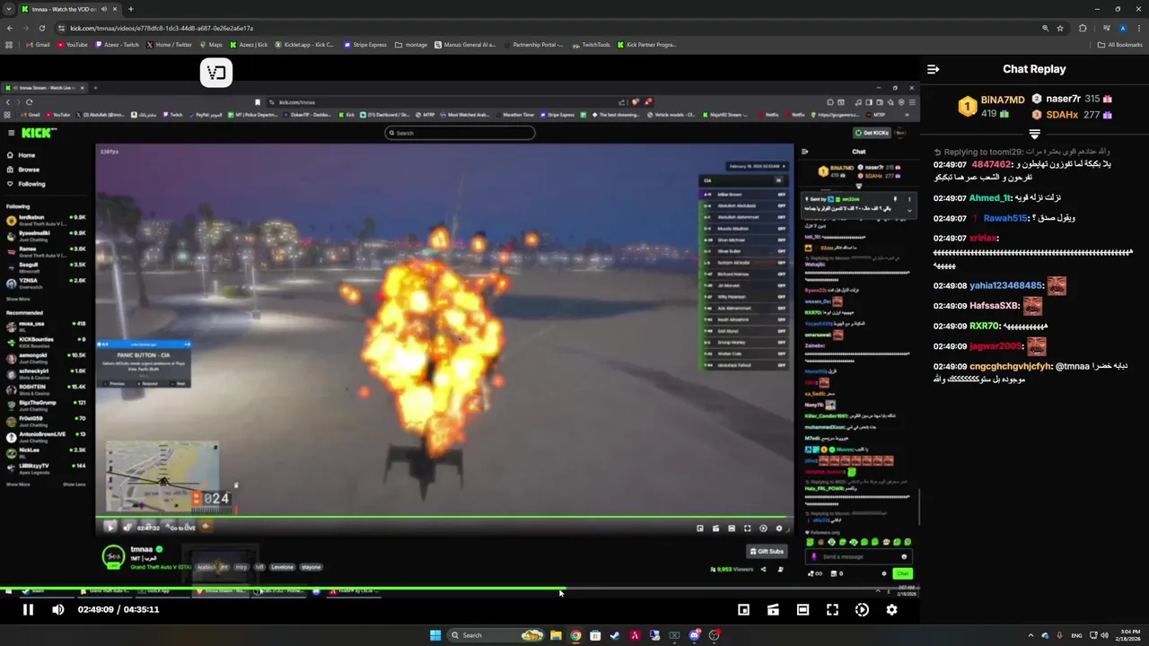This screenshot has height=646, width=1149.
Task: Open Steam from the taskbar
Action: (x=615, y=635)
